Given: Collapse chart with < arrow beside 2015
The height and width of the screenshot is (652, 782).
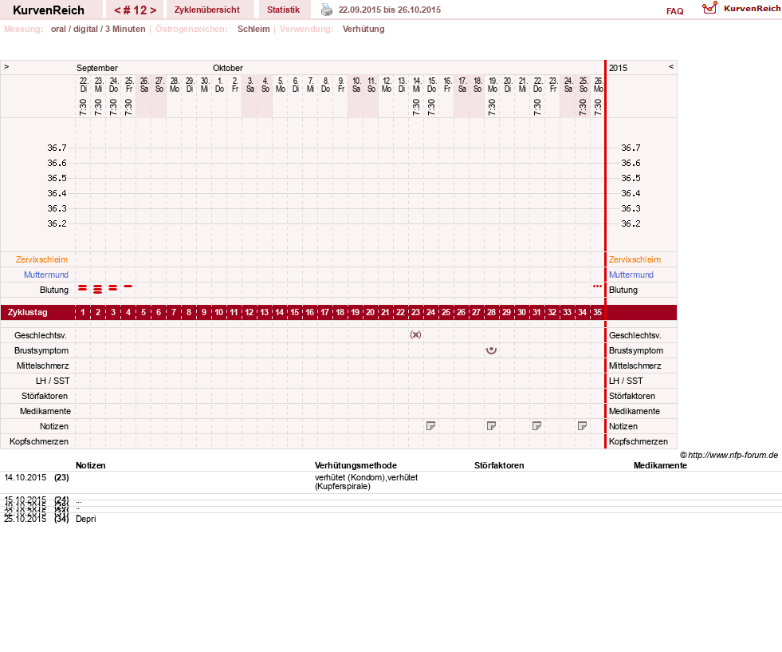Looking at the screenshot, I should coord(671,66).
